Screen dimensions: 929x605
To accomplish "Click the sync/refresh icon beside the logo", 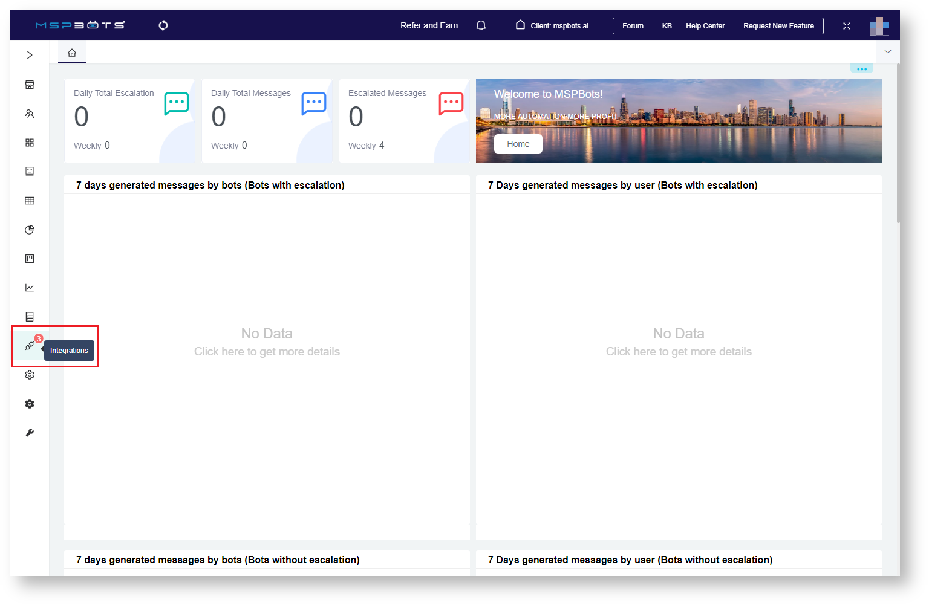I will coord(163,25).
